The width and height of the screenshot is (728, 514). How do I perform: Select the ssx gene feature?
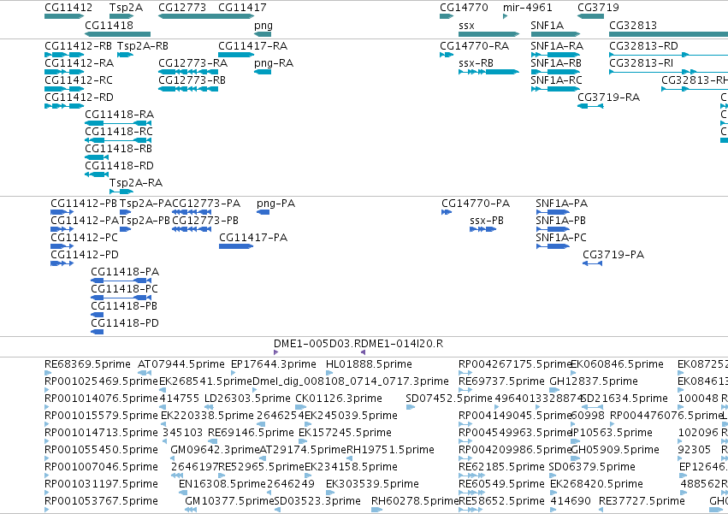[x=488, y=34]
